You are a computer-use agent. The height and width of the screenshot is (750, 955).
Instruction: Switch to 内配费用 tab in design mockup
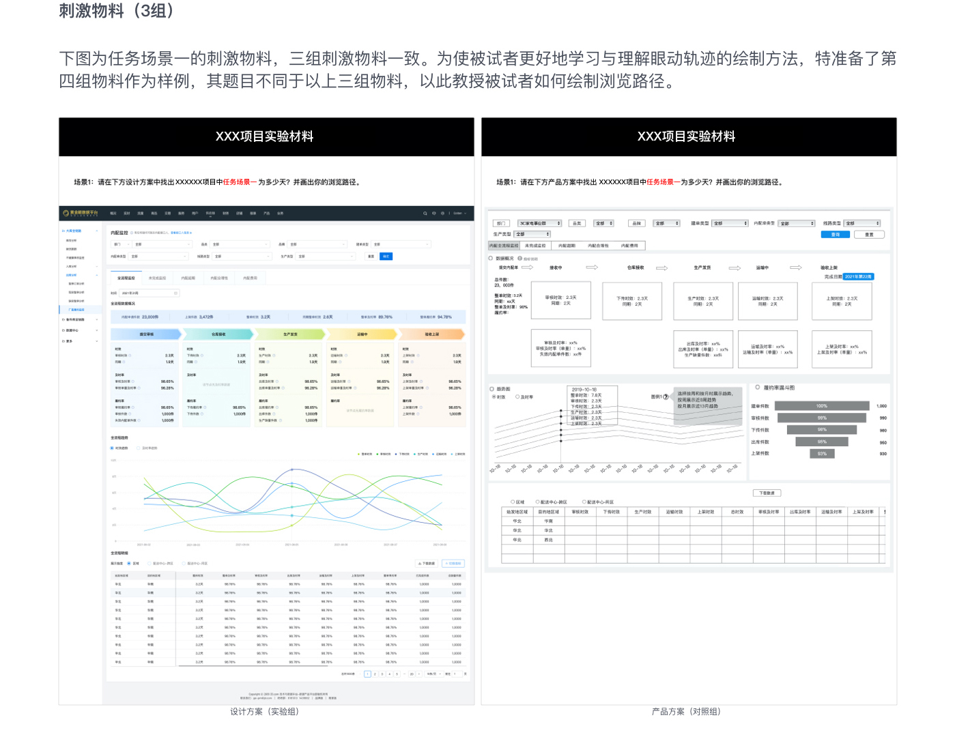(x=250, y=278)
